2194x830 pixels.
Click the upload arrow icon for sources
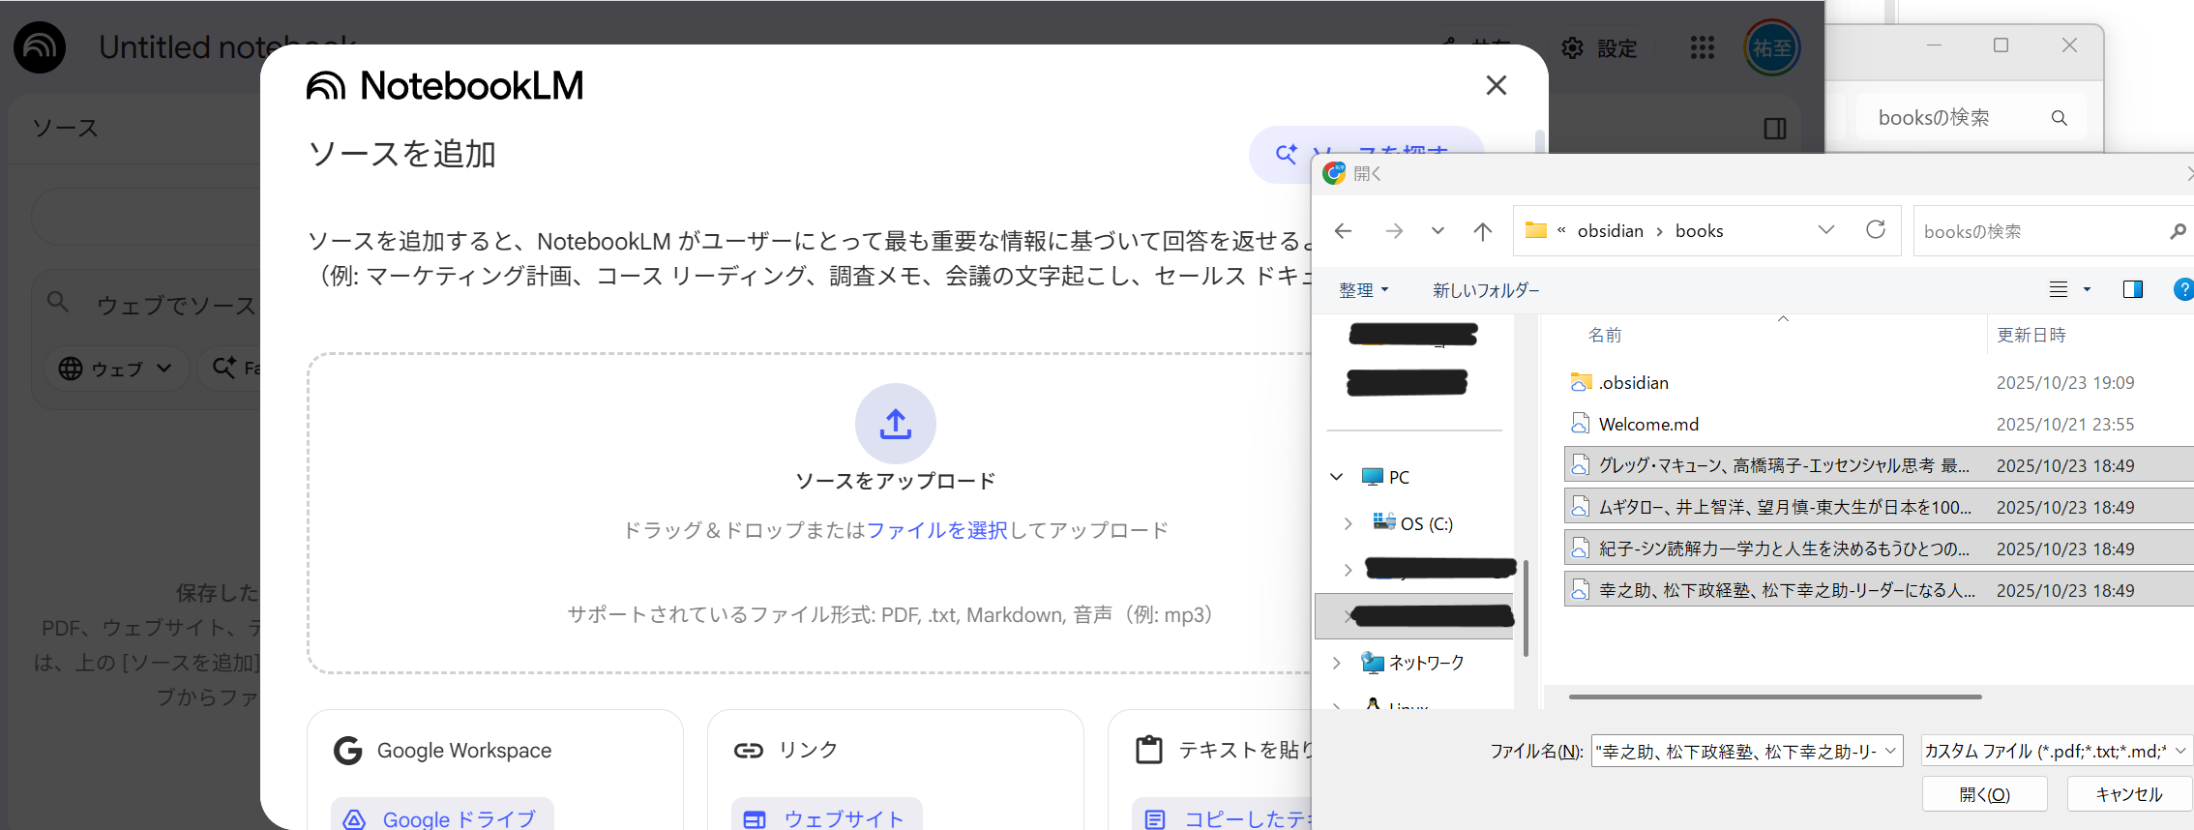(895, 424)
